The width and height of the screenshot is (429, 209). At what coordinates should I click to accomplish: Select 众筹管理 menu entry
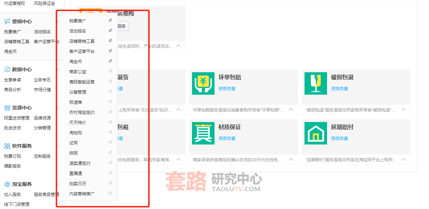coord(78,92)
